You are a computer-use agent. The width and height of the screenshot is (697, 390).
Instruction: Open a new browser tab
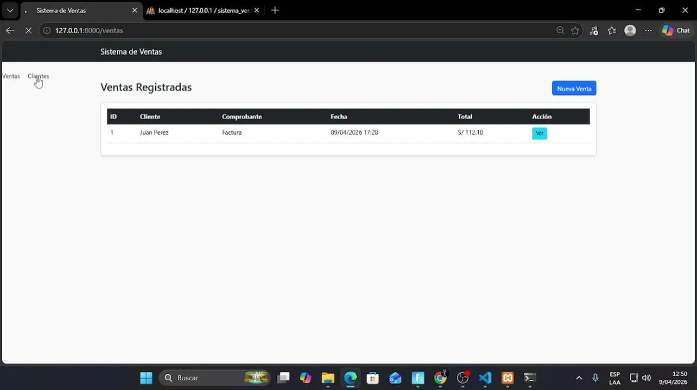[x=275, y=10]
